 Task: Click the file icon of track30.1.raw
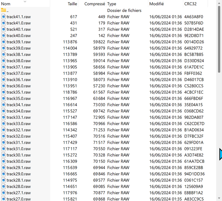click(x=3, y=155)
